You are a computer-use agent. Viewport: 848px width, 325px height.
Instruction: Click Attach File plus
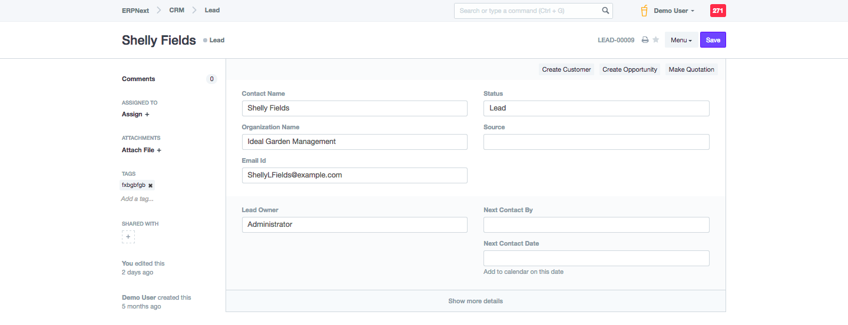[141, 150]
